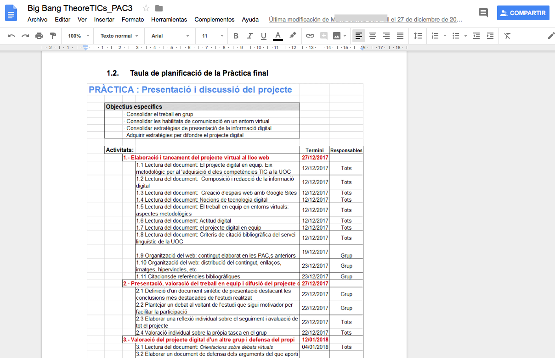Set right text alignment

click(386, 36)
